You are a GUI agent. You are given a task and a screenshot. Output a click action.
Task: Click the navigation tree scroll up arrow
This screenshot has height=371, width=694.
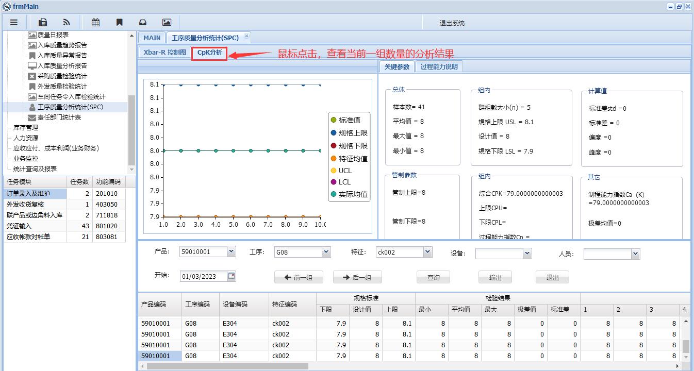(x=131, y=35)
